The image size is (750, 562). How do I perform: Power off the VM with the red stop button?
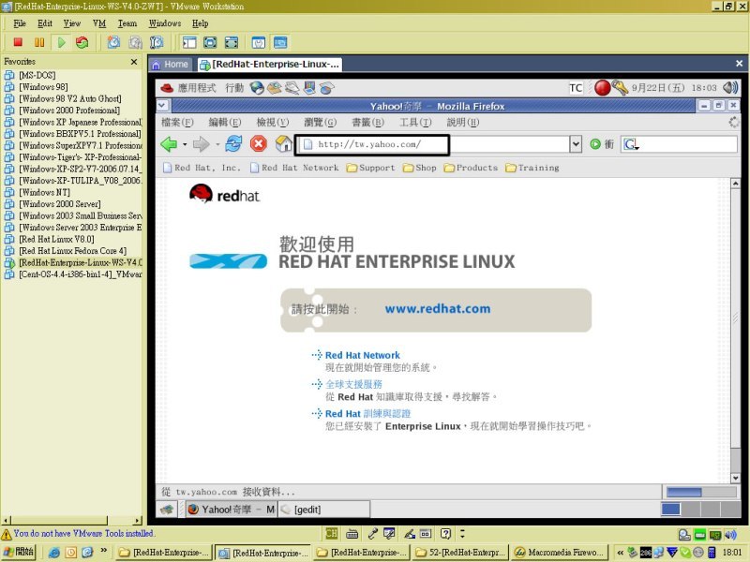tap(18, 42)
